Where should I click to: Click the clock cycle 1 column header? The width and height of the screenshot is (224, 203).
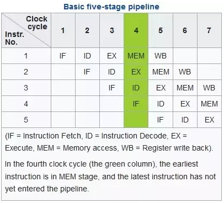tap(63, 30)
